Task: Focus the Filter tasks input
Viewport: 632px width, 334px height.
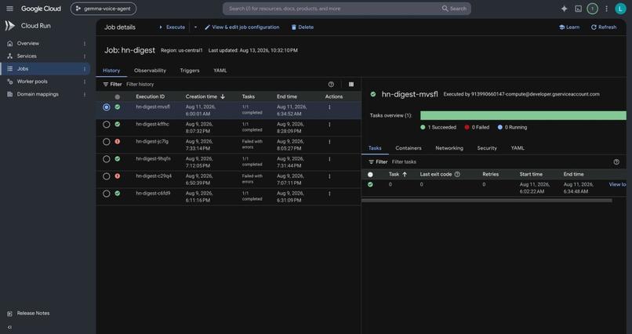Action: tap(499, 162)
